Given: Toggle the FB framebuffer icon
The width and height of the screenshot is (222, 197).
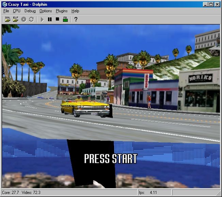Looking at the screenshot, I should [65, 19].
